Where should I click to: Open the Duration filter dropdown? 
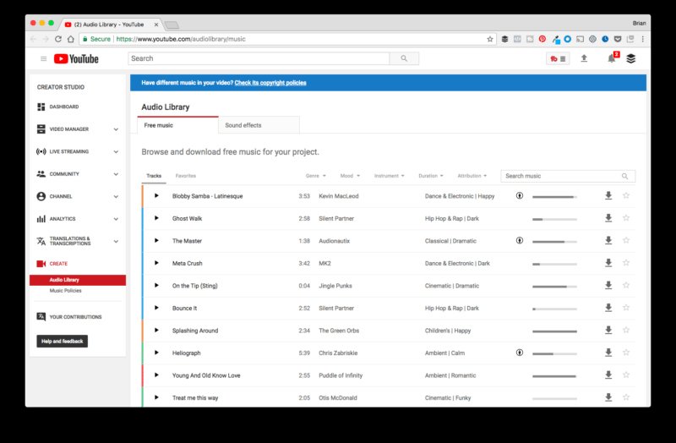click(x=431, y=176)
